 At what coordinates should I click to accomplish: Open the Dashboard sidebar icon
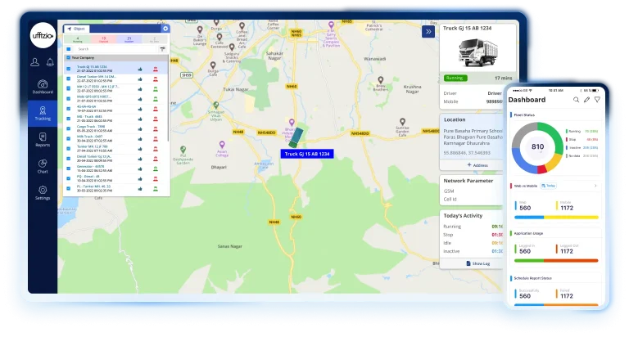(43, 86)
